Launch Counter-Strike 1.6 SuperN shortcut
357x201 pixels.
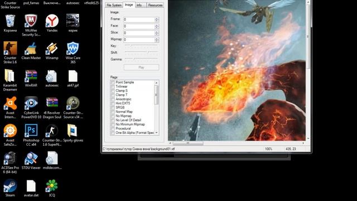pos(52,135)
